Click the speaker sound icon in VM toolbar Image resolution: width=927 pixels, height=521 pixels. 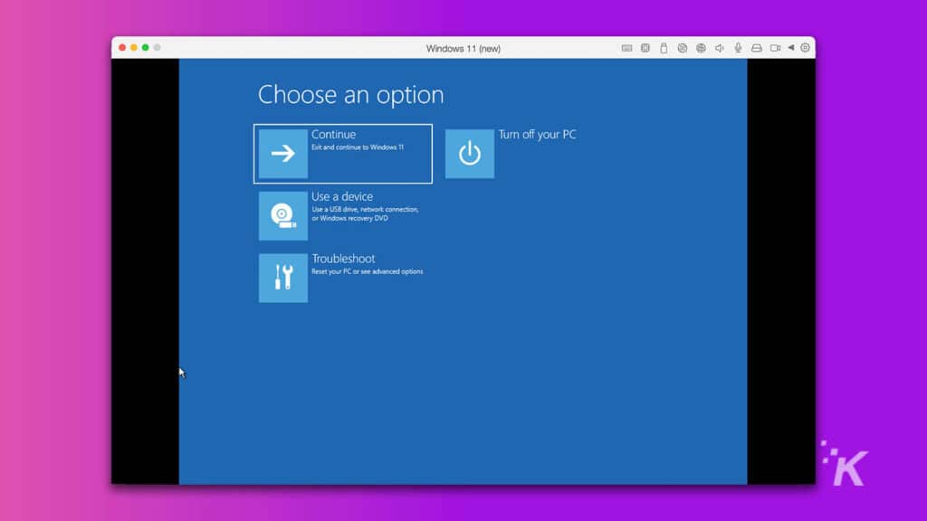coord(720,49)
